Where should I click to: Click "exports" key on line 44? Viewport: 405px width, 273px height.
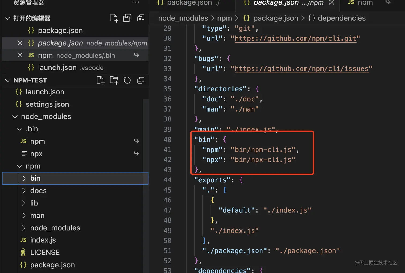click(212, 180)
